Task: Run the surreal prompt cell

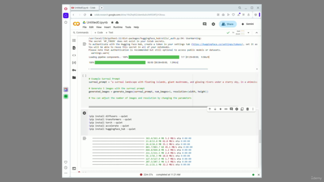Action: pyautogui.click(x=85, y=76)
